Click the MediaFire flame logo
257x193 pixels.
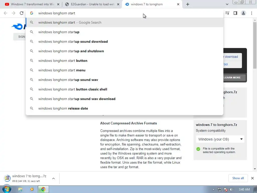(17, 27)
